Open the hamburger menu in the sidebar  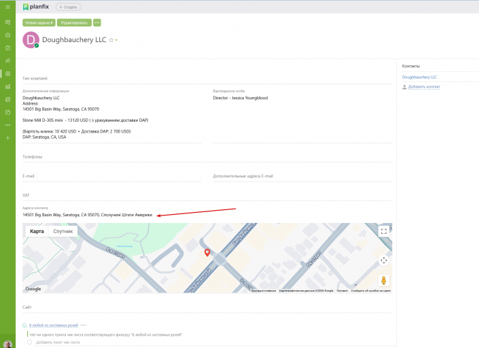(7, 7)
